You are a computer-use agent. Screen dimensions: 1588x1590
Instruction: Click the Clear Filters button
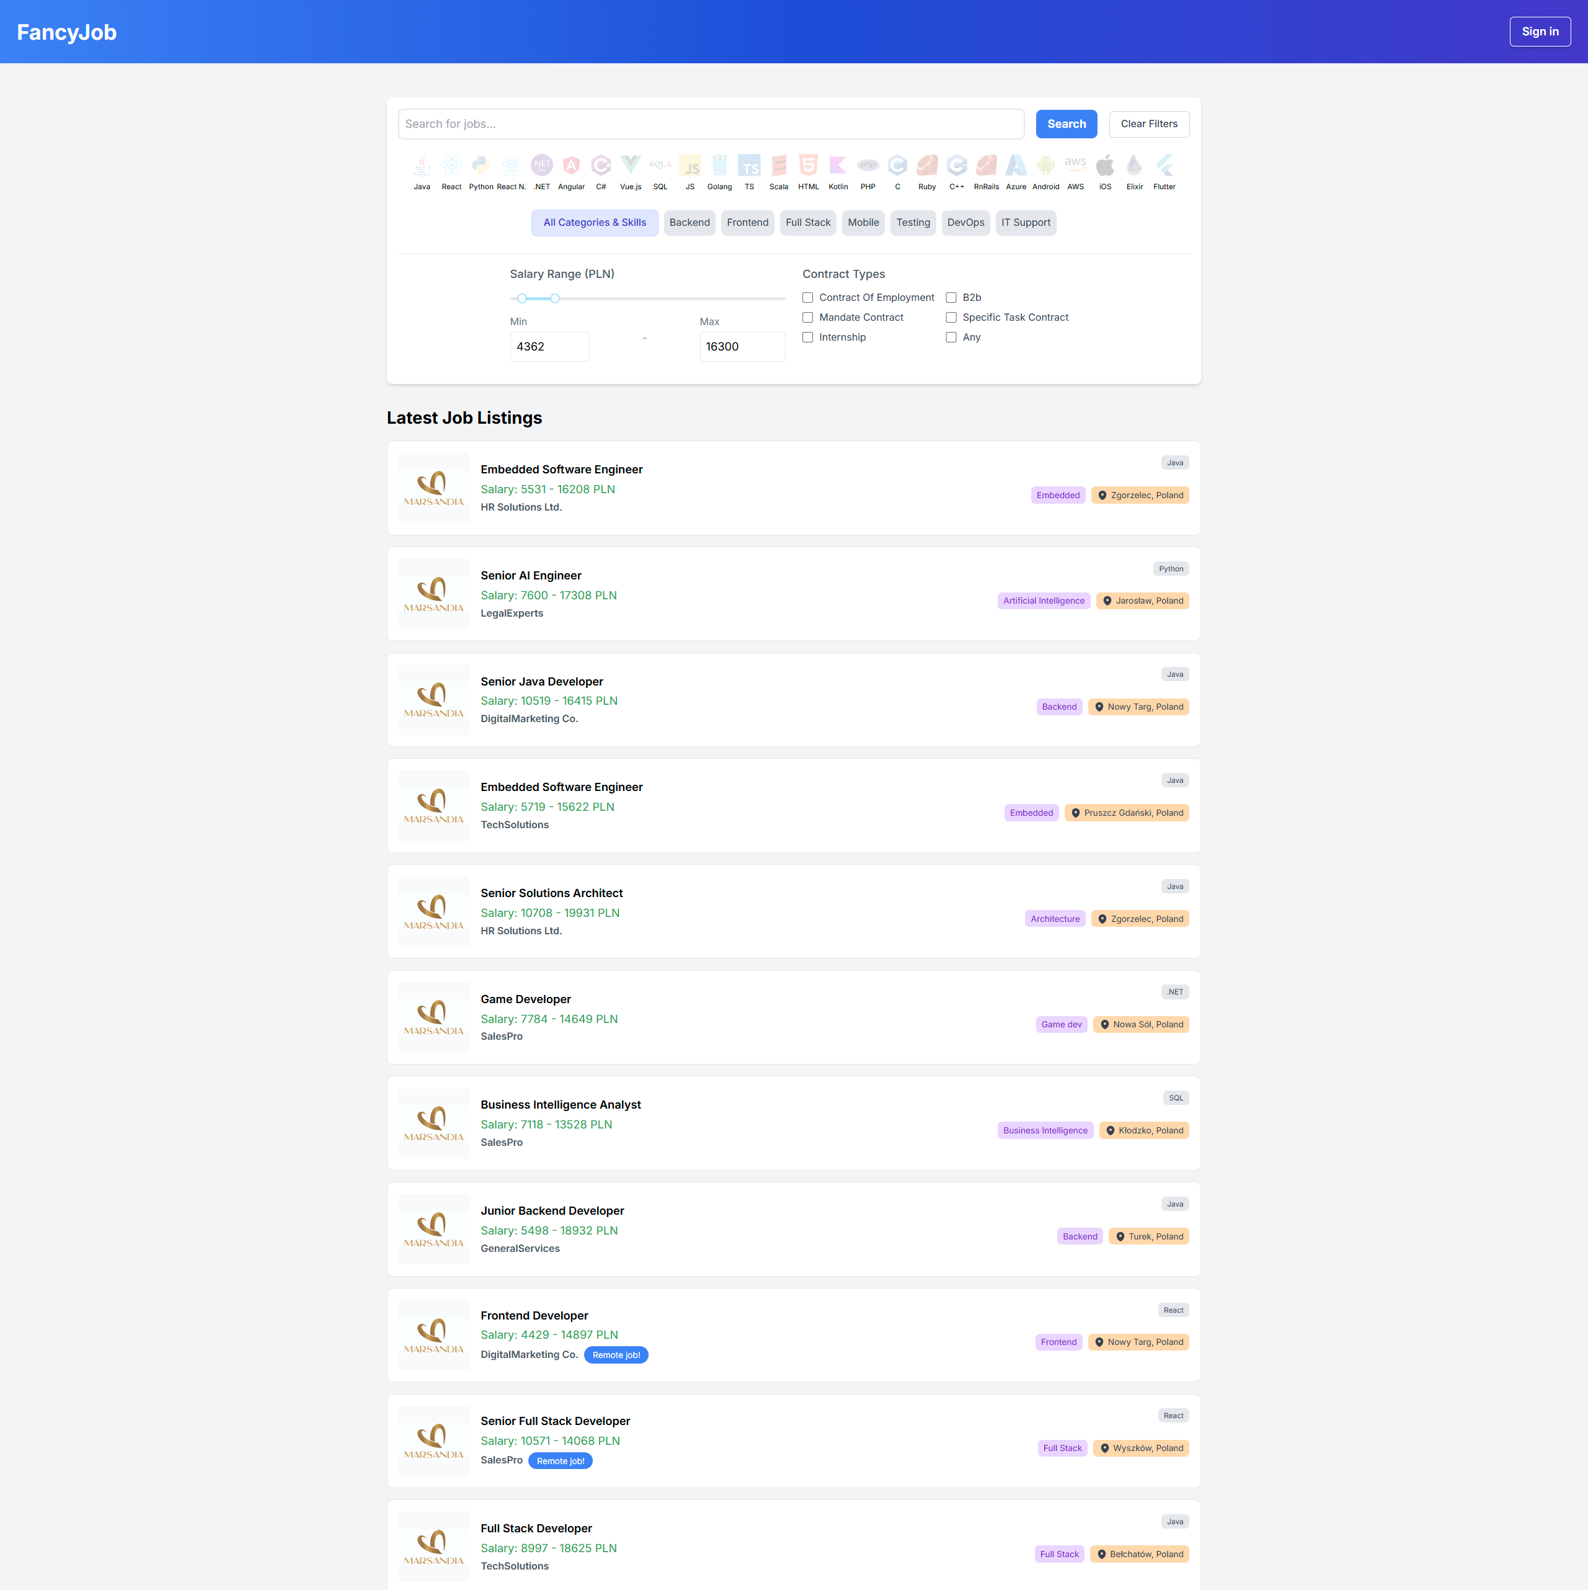click(1148, 124)
